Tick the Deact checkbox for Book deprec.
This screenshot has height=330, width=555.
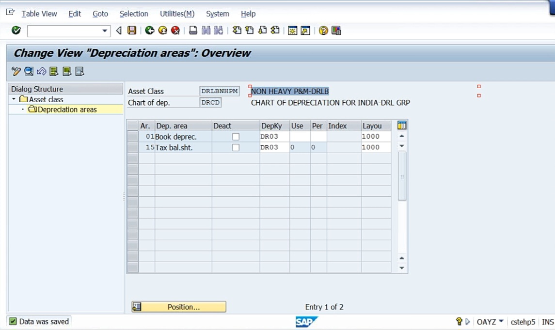click(236, 137)
